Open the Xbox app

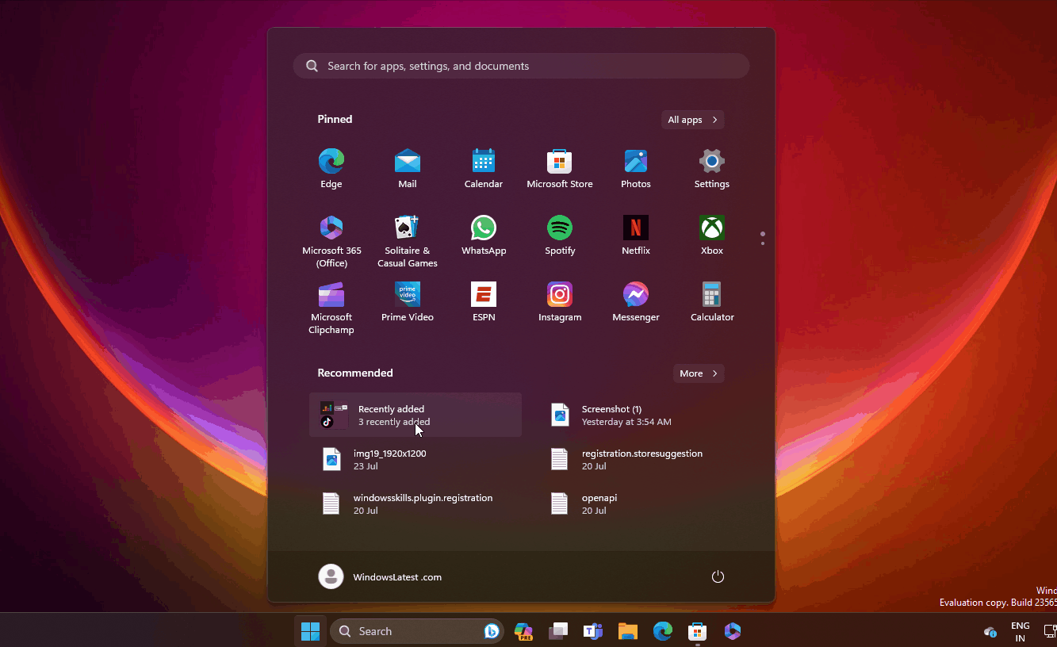(x=712, y=235)
